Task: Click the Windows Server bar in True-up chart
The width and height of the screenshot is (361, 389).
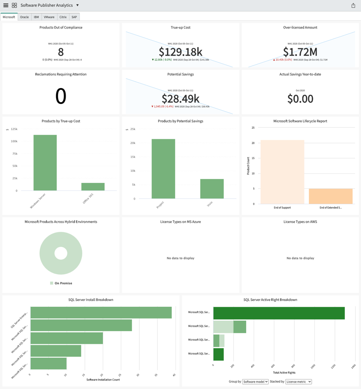Action: click(45, 163)
